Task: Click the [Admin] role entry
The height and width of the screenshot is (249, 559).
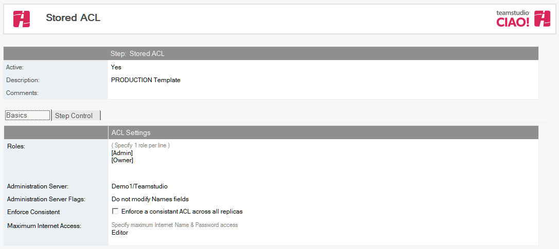Action: [122, 153]
